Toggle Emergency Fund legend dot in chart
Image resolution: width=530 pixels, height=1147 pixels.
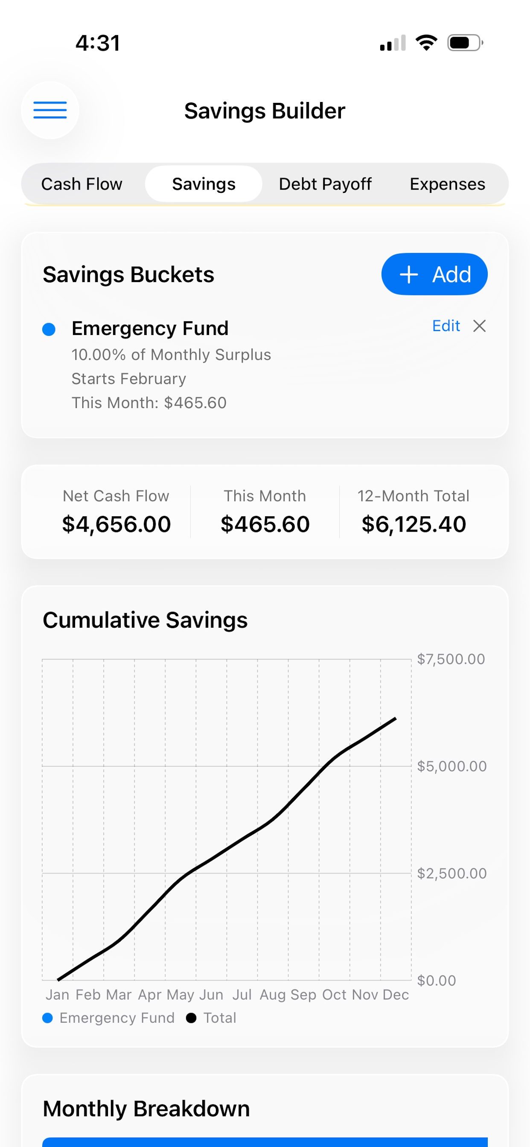pyautogui.click(x=48, y=1018)
